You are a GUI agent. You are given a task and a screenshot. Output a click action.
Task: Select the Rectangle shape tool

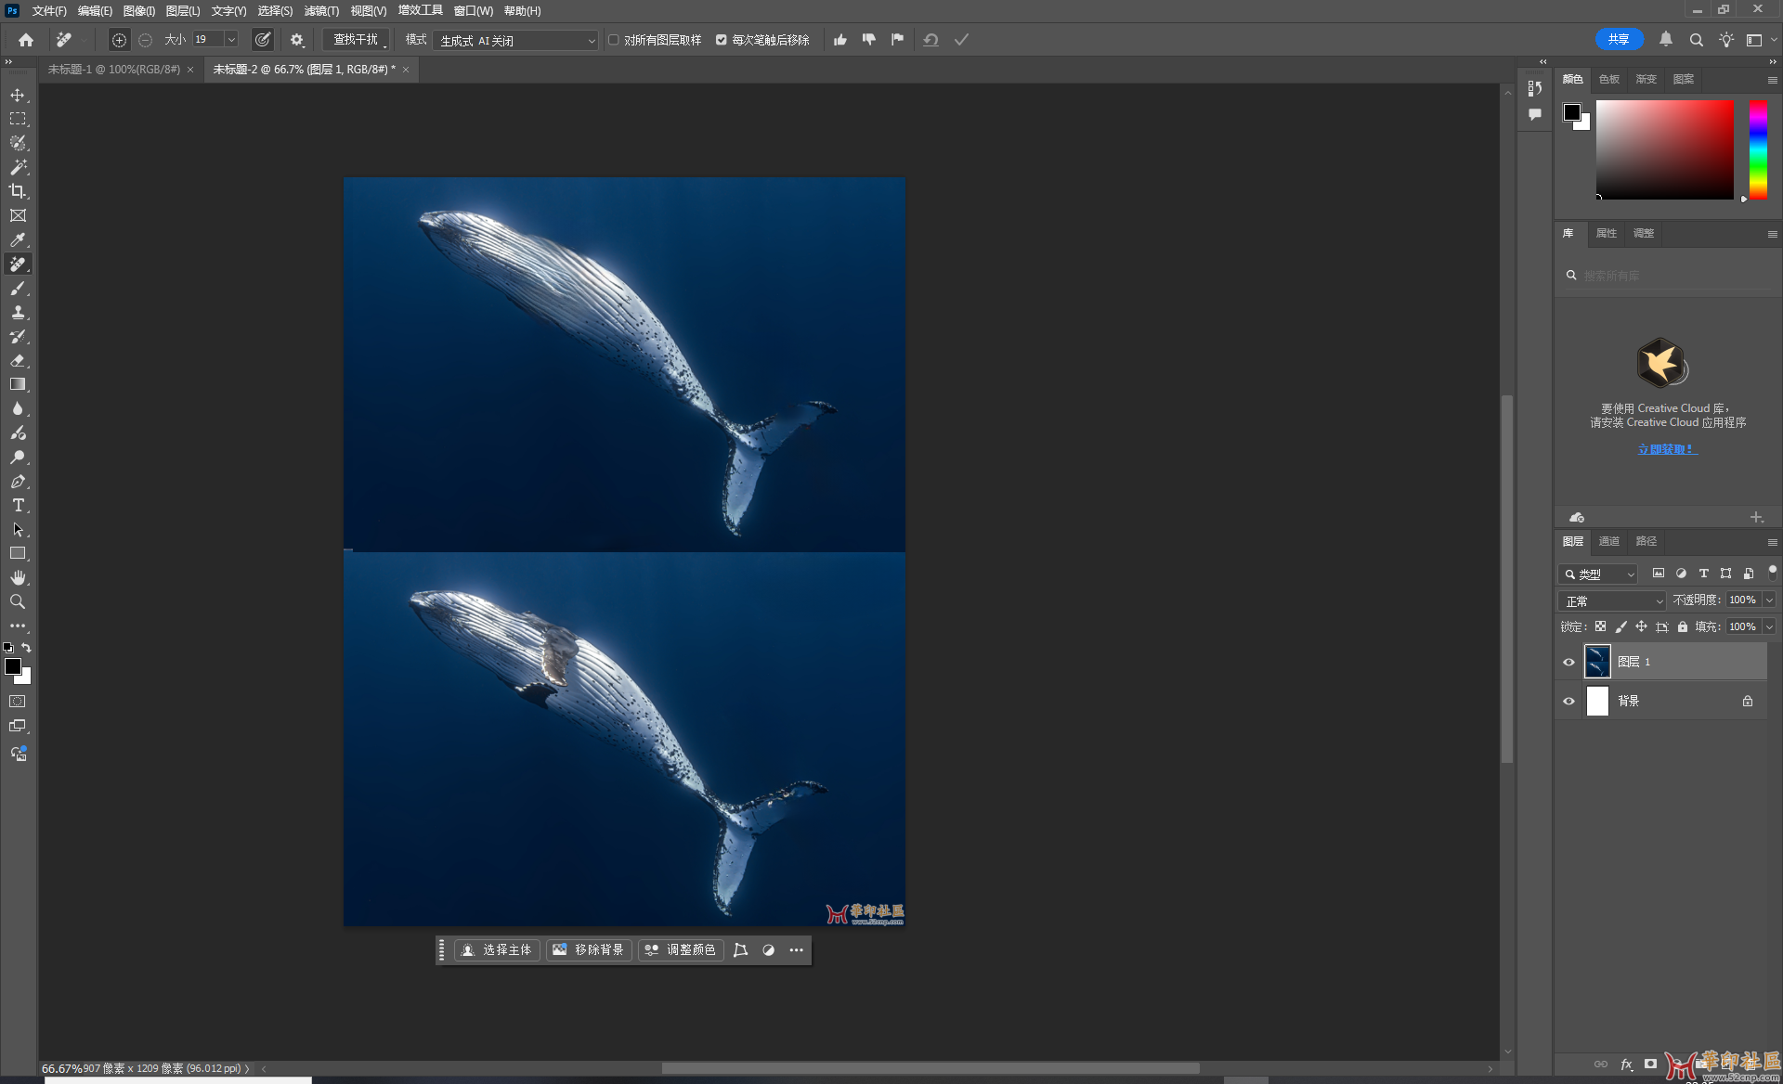tap(18, 553)
